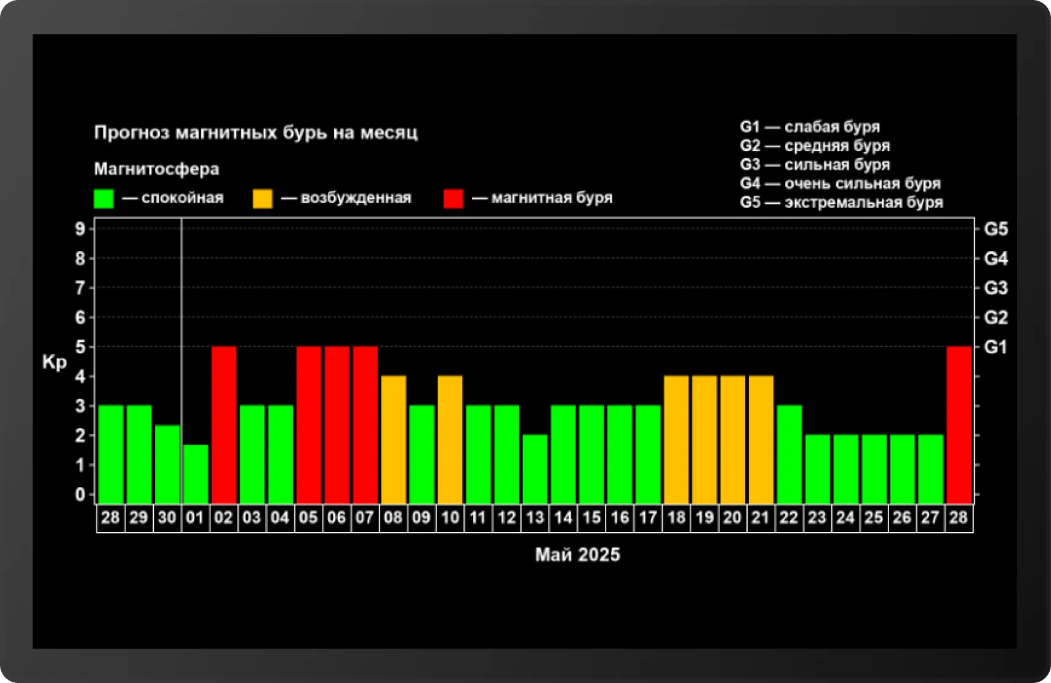1051x683 pixels.
Task: Select the shortest green bar above date 01
Action: tap(196, 474)
